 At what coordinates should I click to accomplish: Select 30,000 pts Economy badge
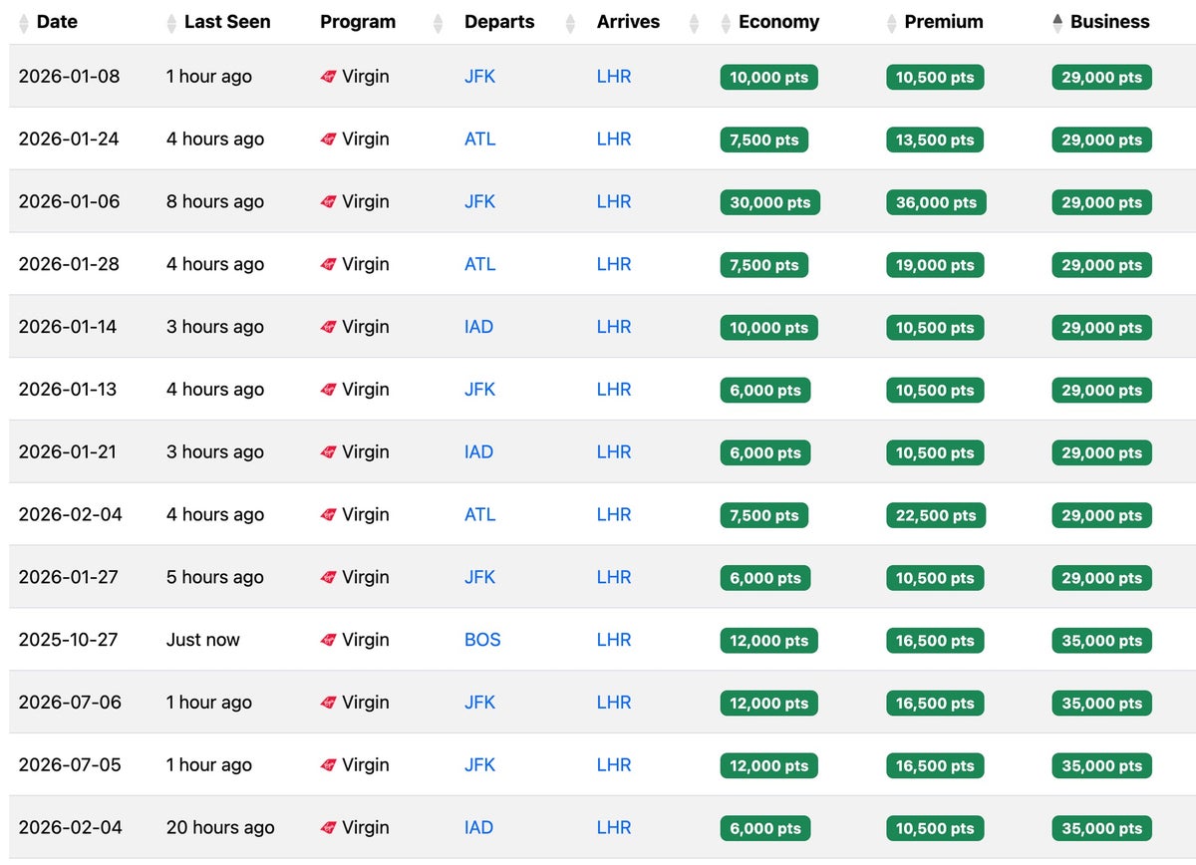pos(769,202)
